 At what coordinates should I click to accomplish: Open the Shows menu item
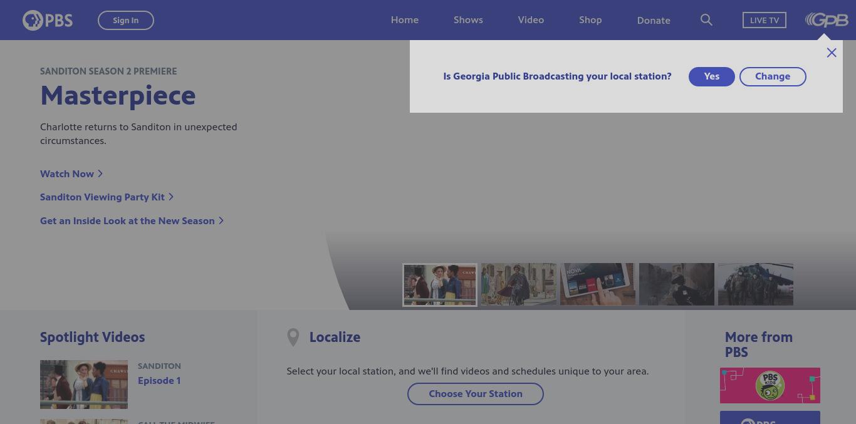click(x=468, y=20)
